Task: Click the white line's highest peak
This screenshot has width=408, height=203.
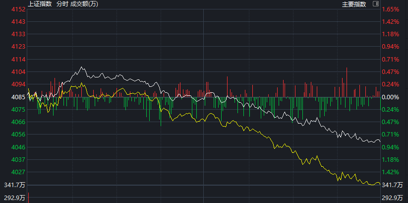Action: [81, 67]
